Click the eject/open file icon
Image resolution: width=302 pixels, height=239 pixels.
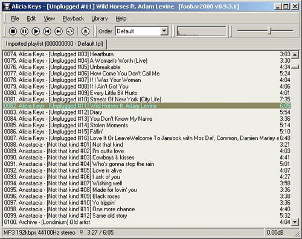click(x=85, y=31)
